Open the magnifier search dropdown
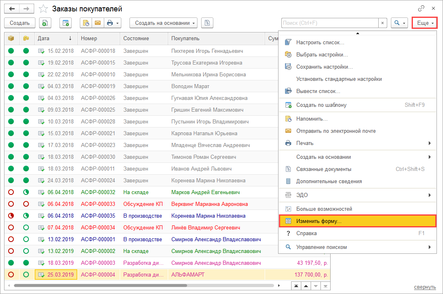The image size is (443, 294). (399, 23)
